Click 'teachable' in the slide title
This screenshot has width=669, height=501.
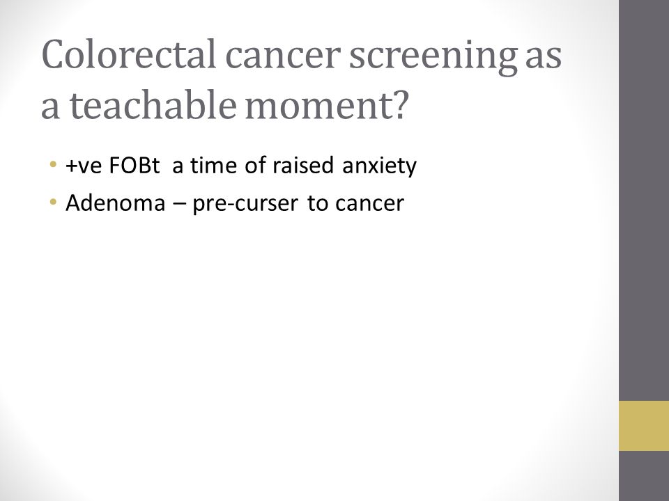(153, 104)
